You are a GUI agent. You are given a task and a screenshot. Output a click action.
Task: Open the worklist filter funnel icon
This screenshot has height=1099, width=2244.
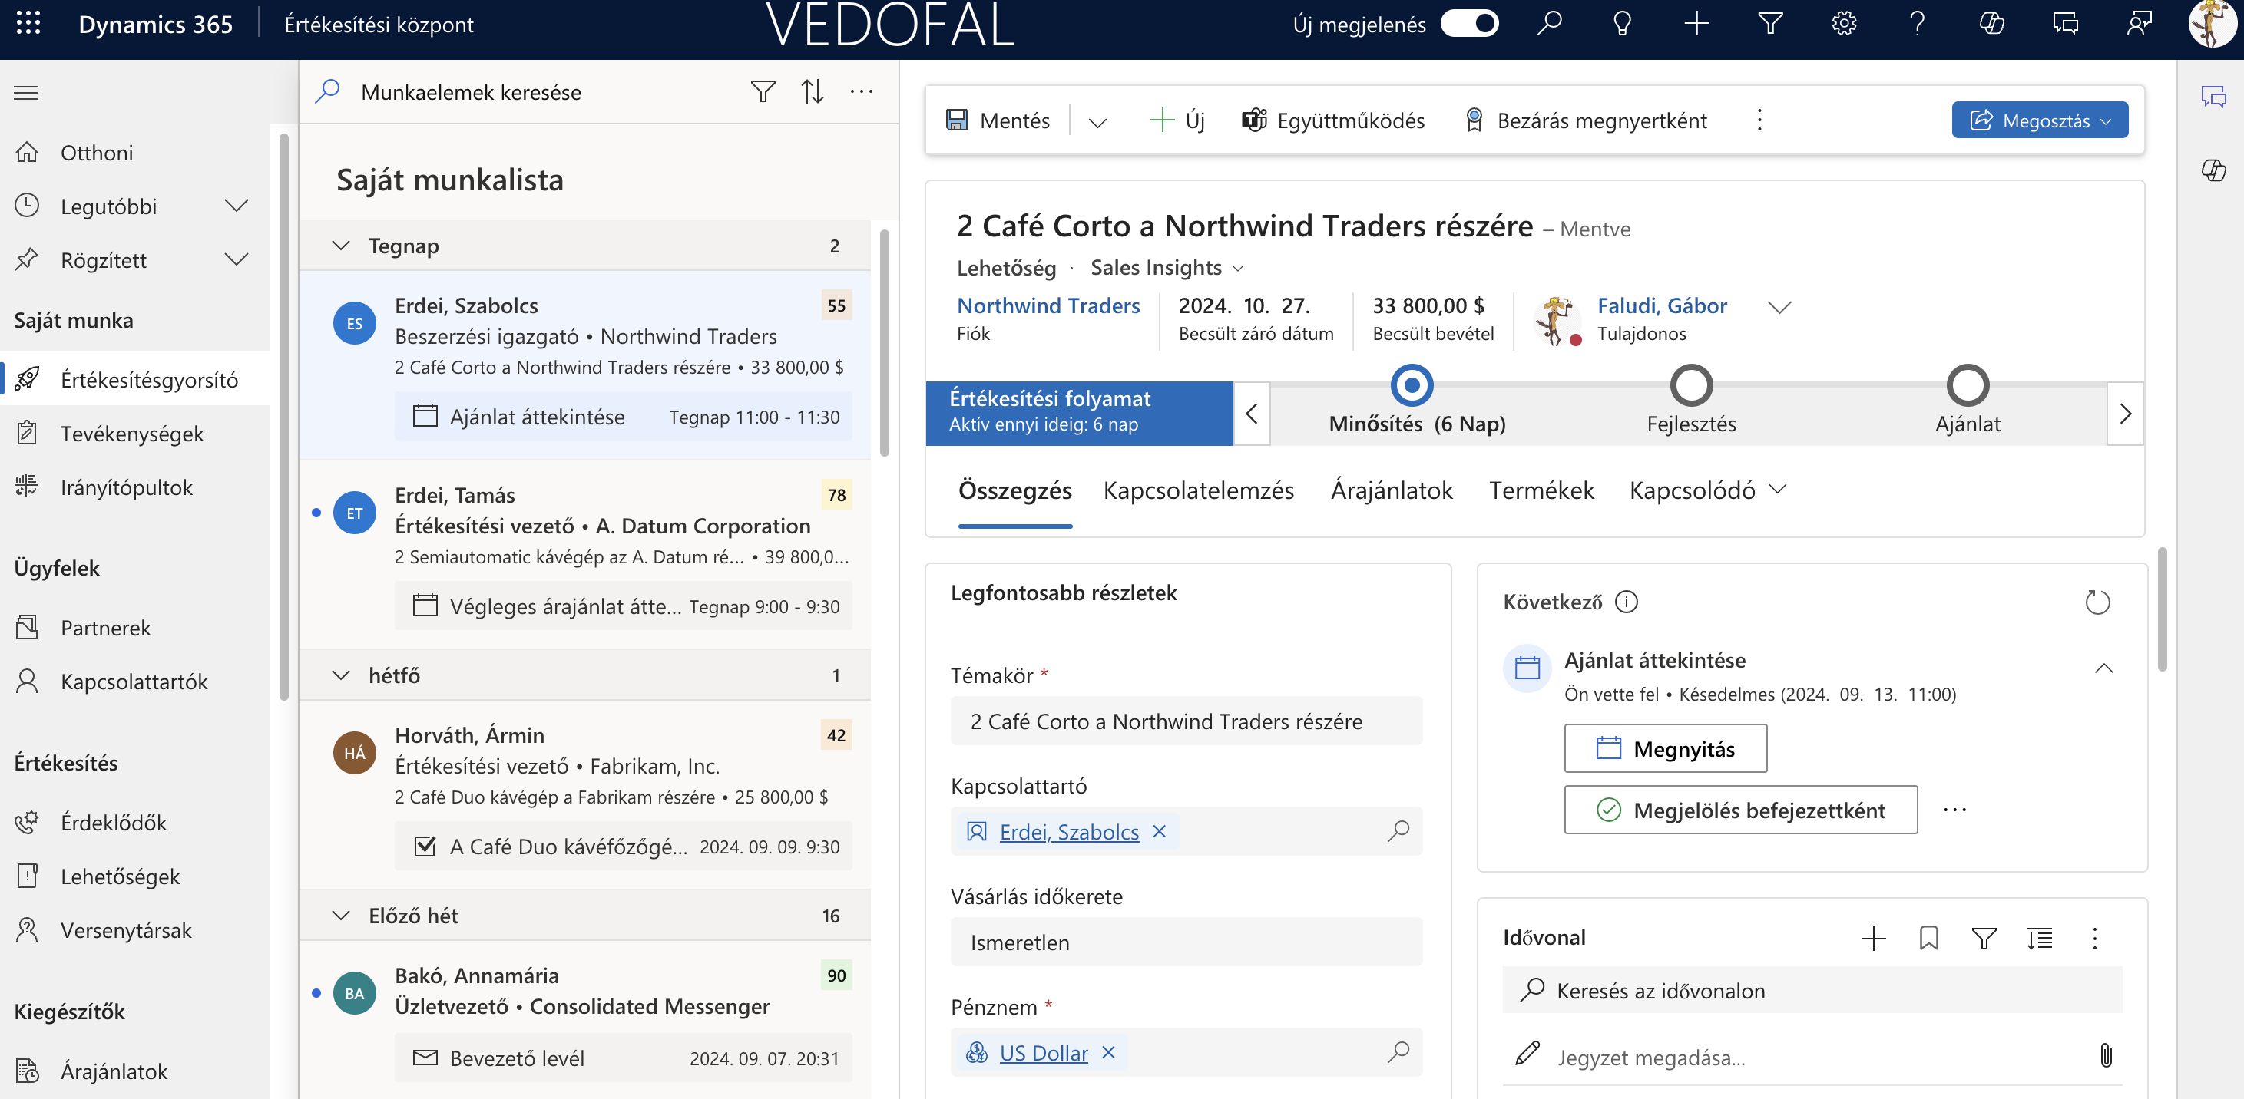763,91
